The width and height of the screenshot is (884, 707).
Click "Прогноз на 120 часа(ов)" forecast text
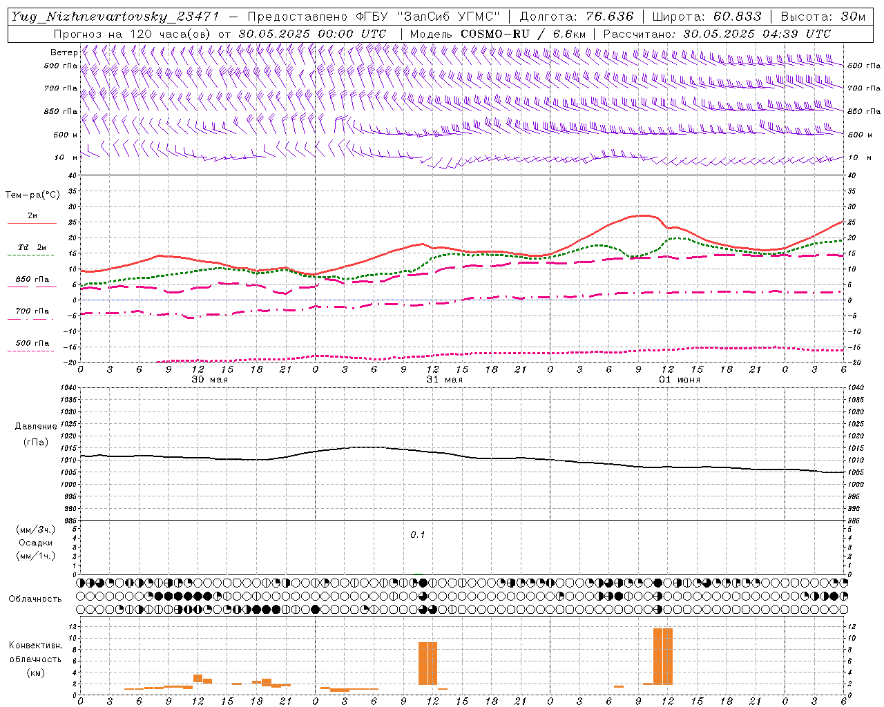point(133,34)
